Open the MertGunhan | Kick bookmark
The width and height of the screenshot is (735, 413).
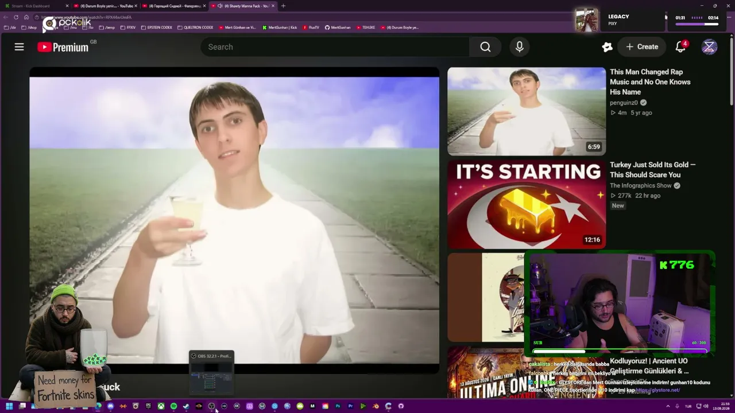280,28
